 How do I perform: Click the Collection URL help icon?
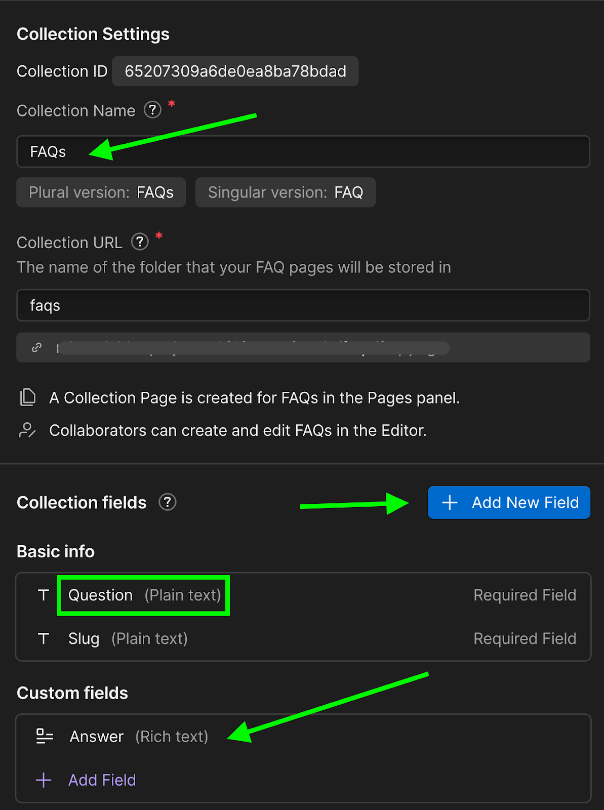click(x=140, y=242)
